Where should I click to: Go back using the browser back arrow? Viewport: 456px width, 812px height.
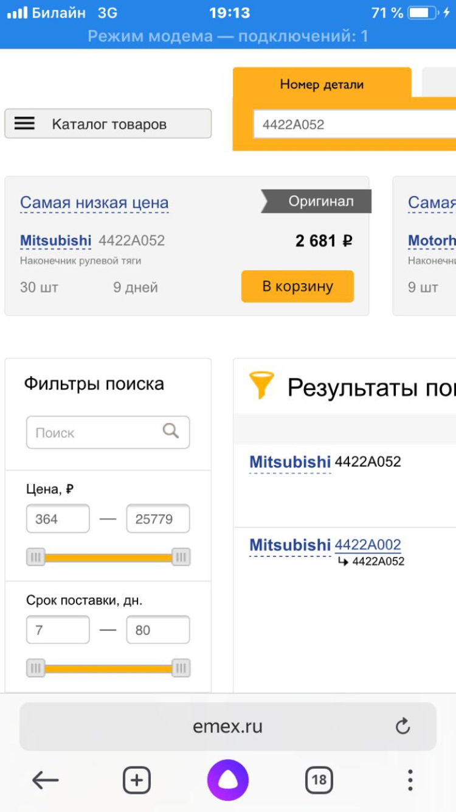coord(46,779)
